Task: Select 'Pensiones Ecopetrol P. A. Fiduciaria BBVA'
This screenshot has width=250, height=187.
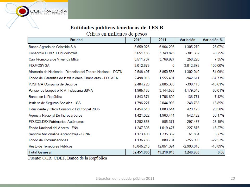Action: [x=61, y=90]
